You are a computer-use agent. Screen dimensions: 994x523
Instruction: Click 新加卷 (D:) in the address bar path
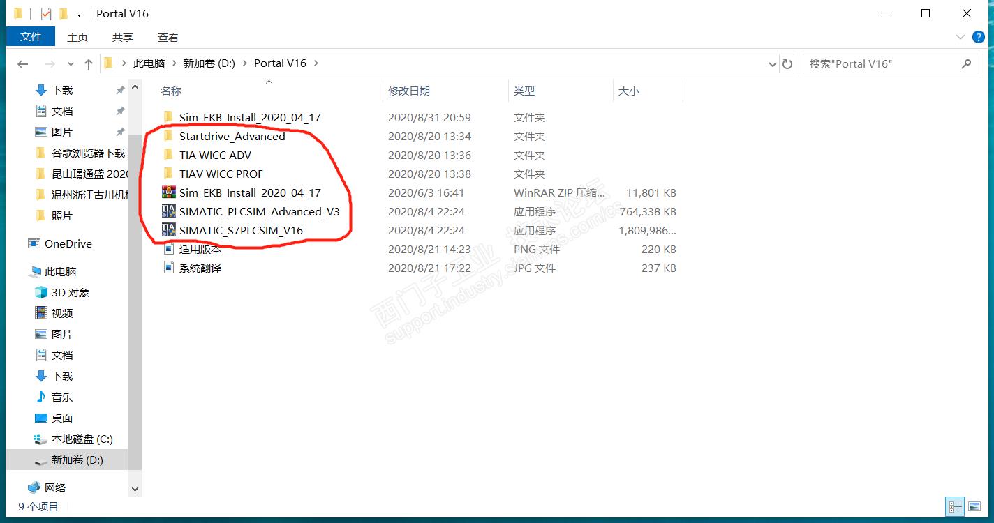[209, 63]
